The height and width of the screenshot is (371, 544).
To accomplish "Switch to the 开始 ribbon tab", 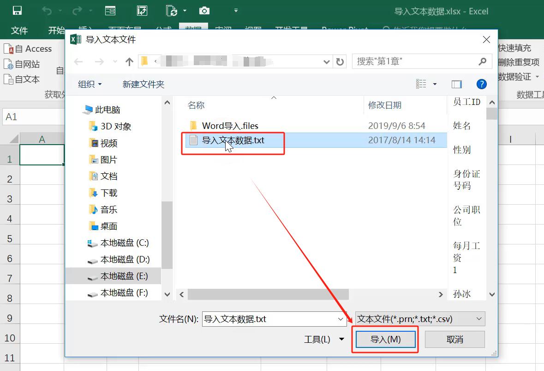I will pos(56,30).
